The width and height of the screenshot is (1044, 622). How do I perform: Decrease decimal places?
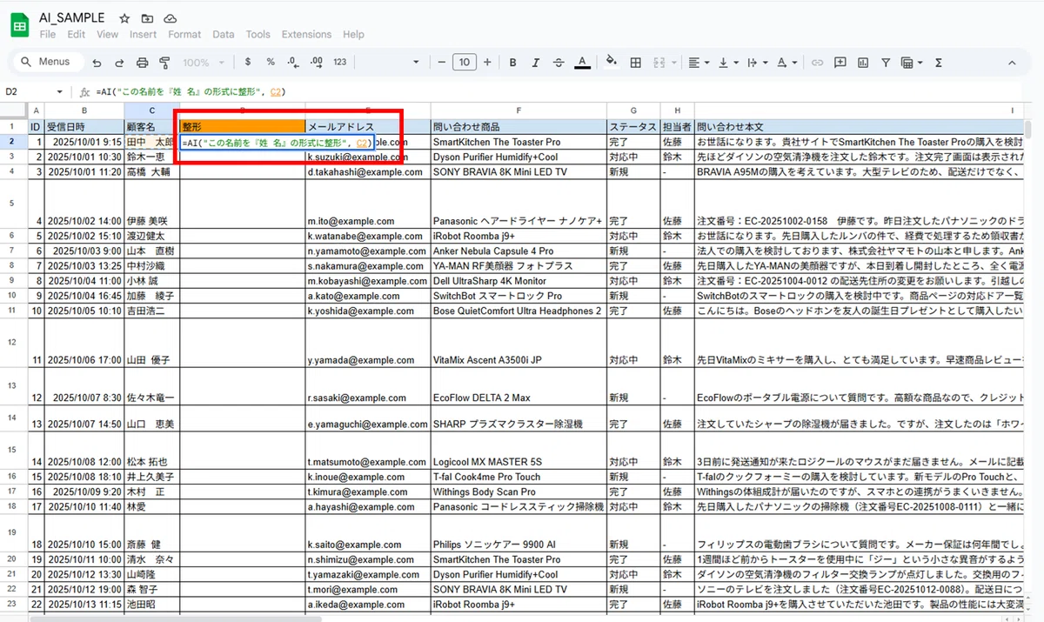pos(293,63)
